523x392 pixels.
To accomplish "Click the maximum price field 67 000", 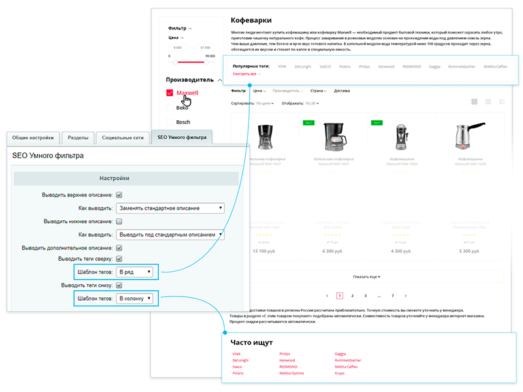I will coord(205,48).
